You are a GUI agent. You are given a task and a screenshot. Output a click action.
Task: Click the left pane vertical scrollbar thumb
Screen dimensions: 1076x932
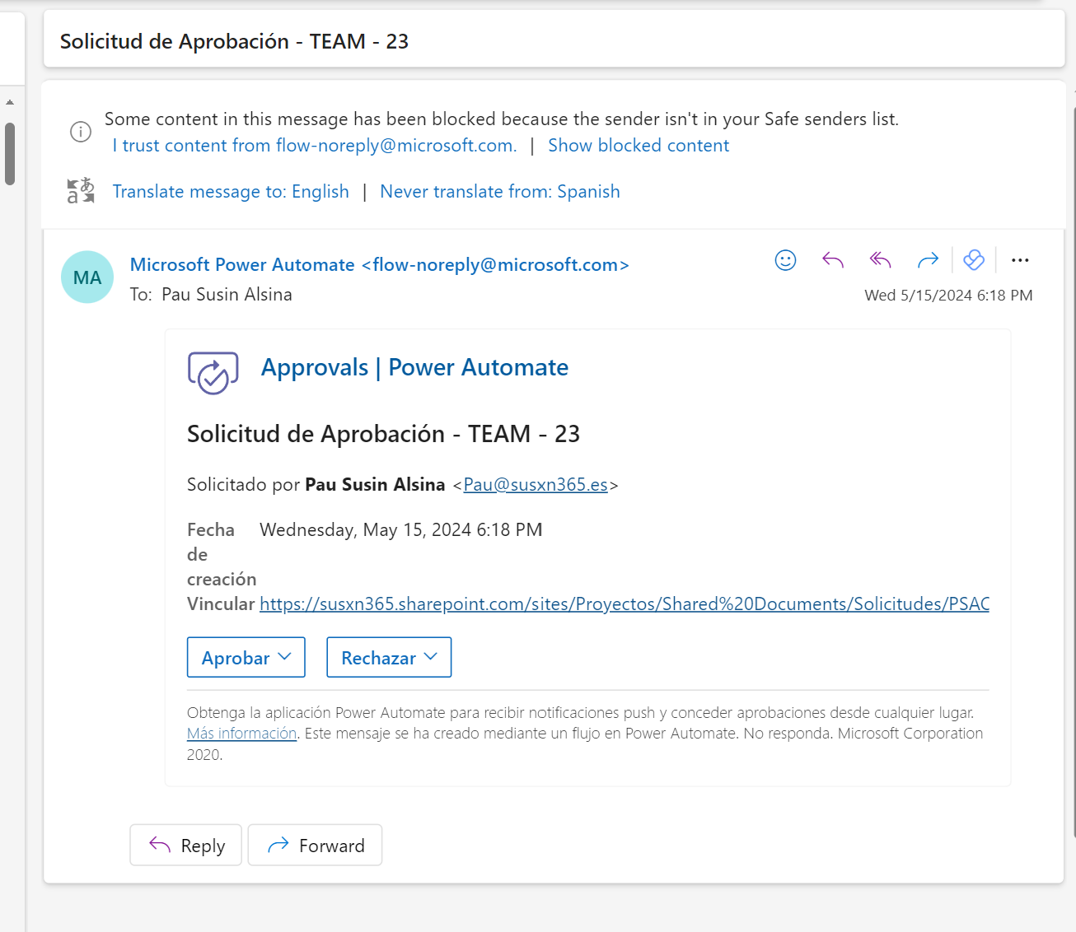coord(10,154)
